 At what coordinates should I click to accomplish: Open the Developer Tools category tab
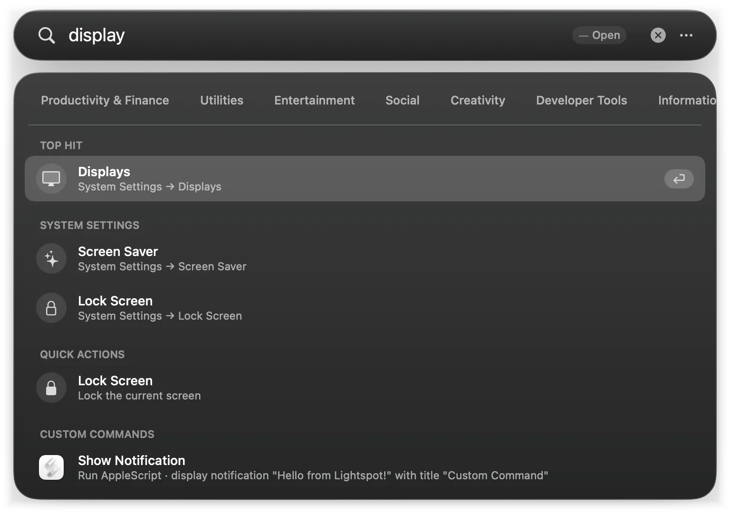581,100
